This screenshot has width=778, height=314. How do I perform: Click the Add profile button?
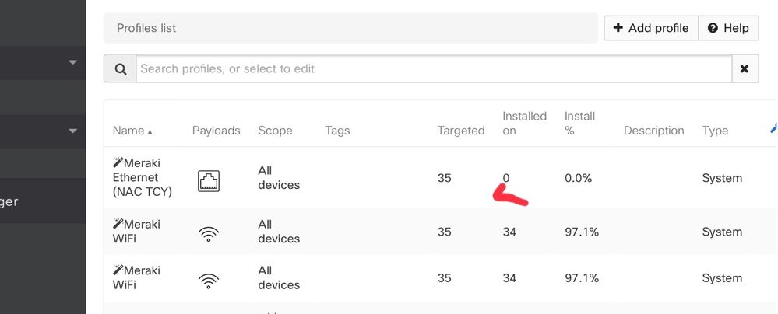click(651, 28)
